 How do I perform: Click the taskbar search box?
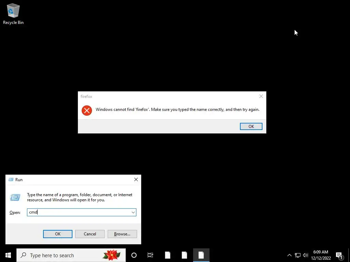point(71,255)
